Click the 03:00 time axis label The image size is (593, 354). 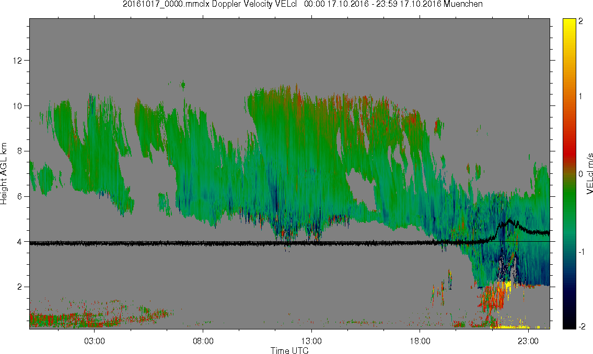[94, 341]
